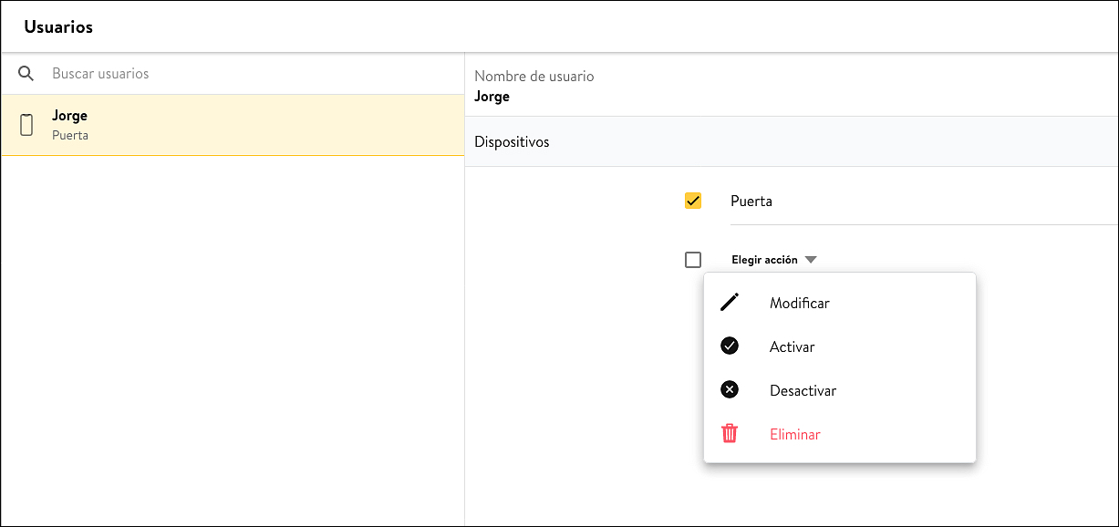Select Eliminar in the action menu

(840, 434)
